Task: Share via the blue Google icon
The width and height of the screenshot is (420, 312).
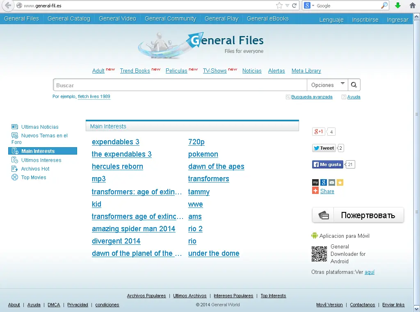Action: pos(324,182)
